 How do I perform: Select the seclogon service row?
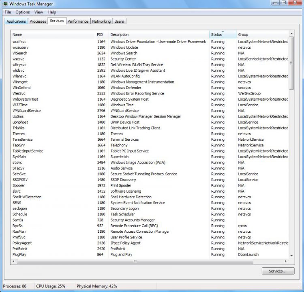pyautogui.click(x=150, y=208)
